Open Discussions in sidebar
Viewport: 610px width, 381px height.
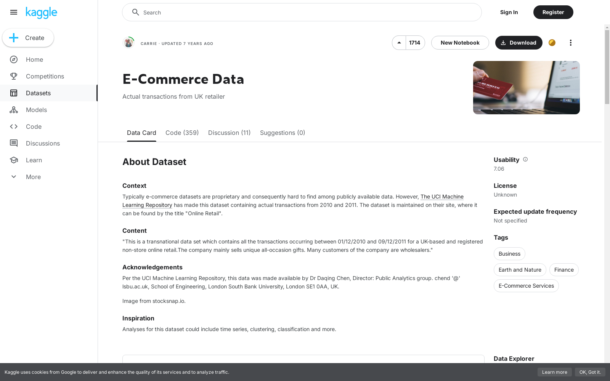(49, 143)
